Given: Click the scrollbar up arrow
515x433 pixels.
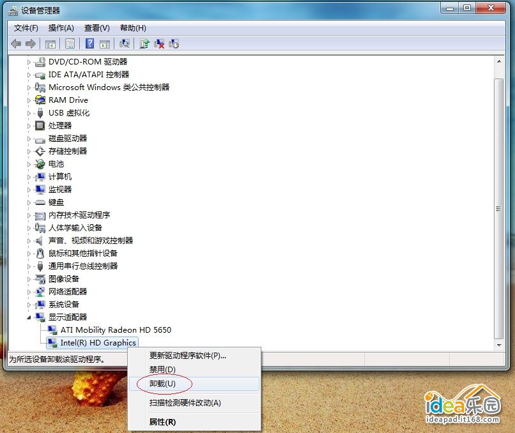Looking at the screenshot, I should point(499,62).
